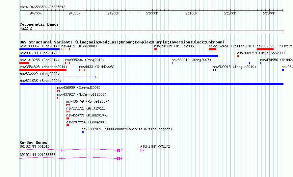Select nsv513152 (Arlt2011) variant label
The image size is (293, 177).
click(86, 108)
